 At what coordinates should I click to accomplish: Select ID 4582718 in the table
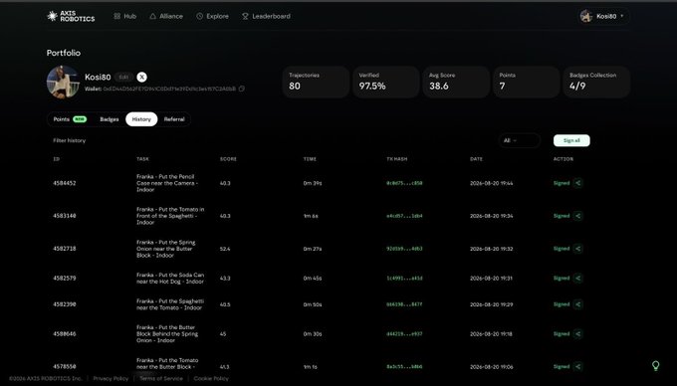point(65,249)
